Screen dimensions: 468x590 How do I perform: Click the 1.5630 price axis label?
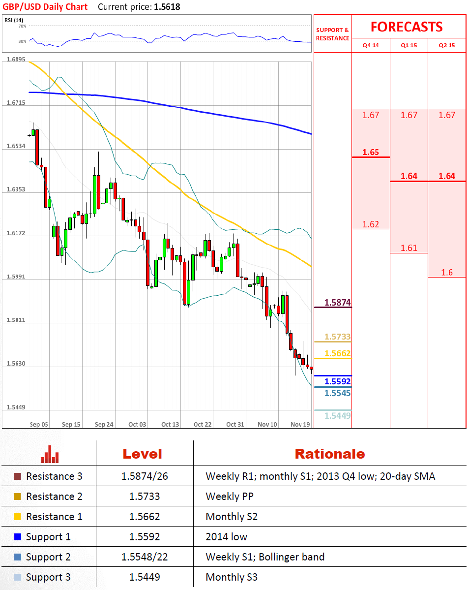point(16,364)
